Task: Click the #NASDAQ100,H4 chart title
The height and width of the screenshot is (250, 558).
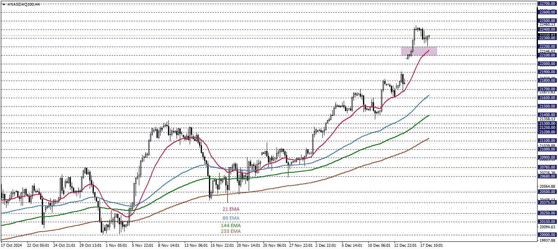Action: point(23,4)
